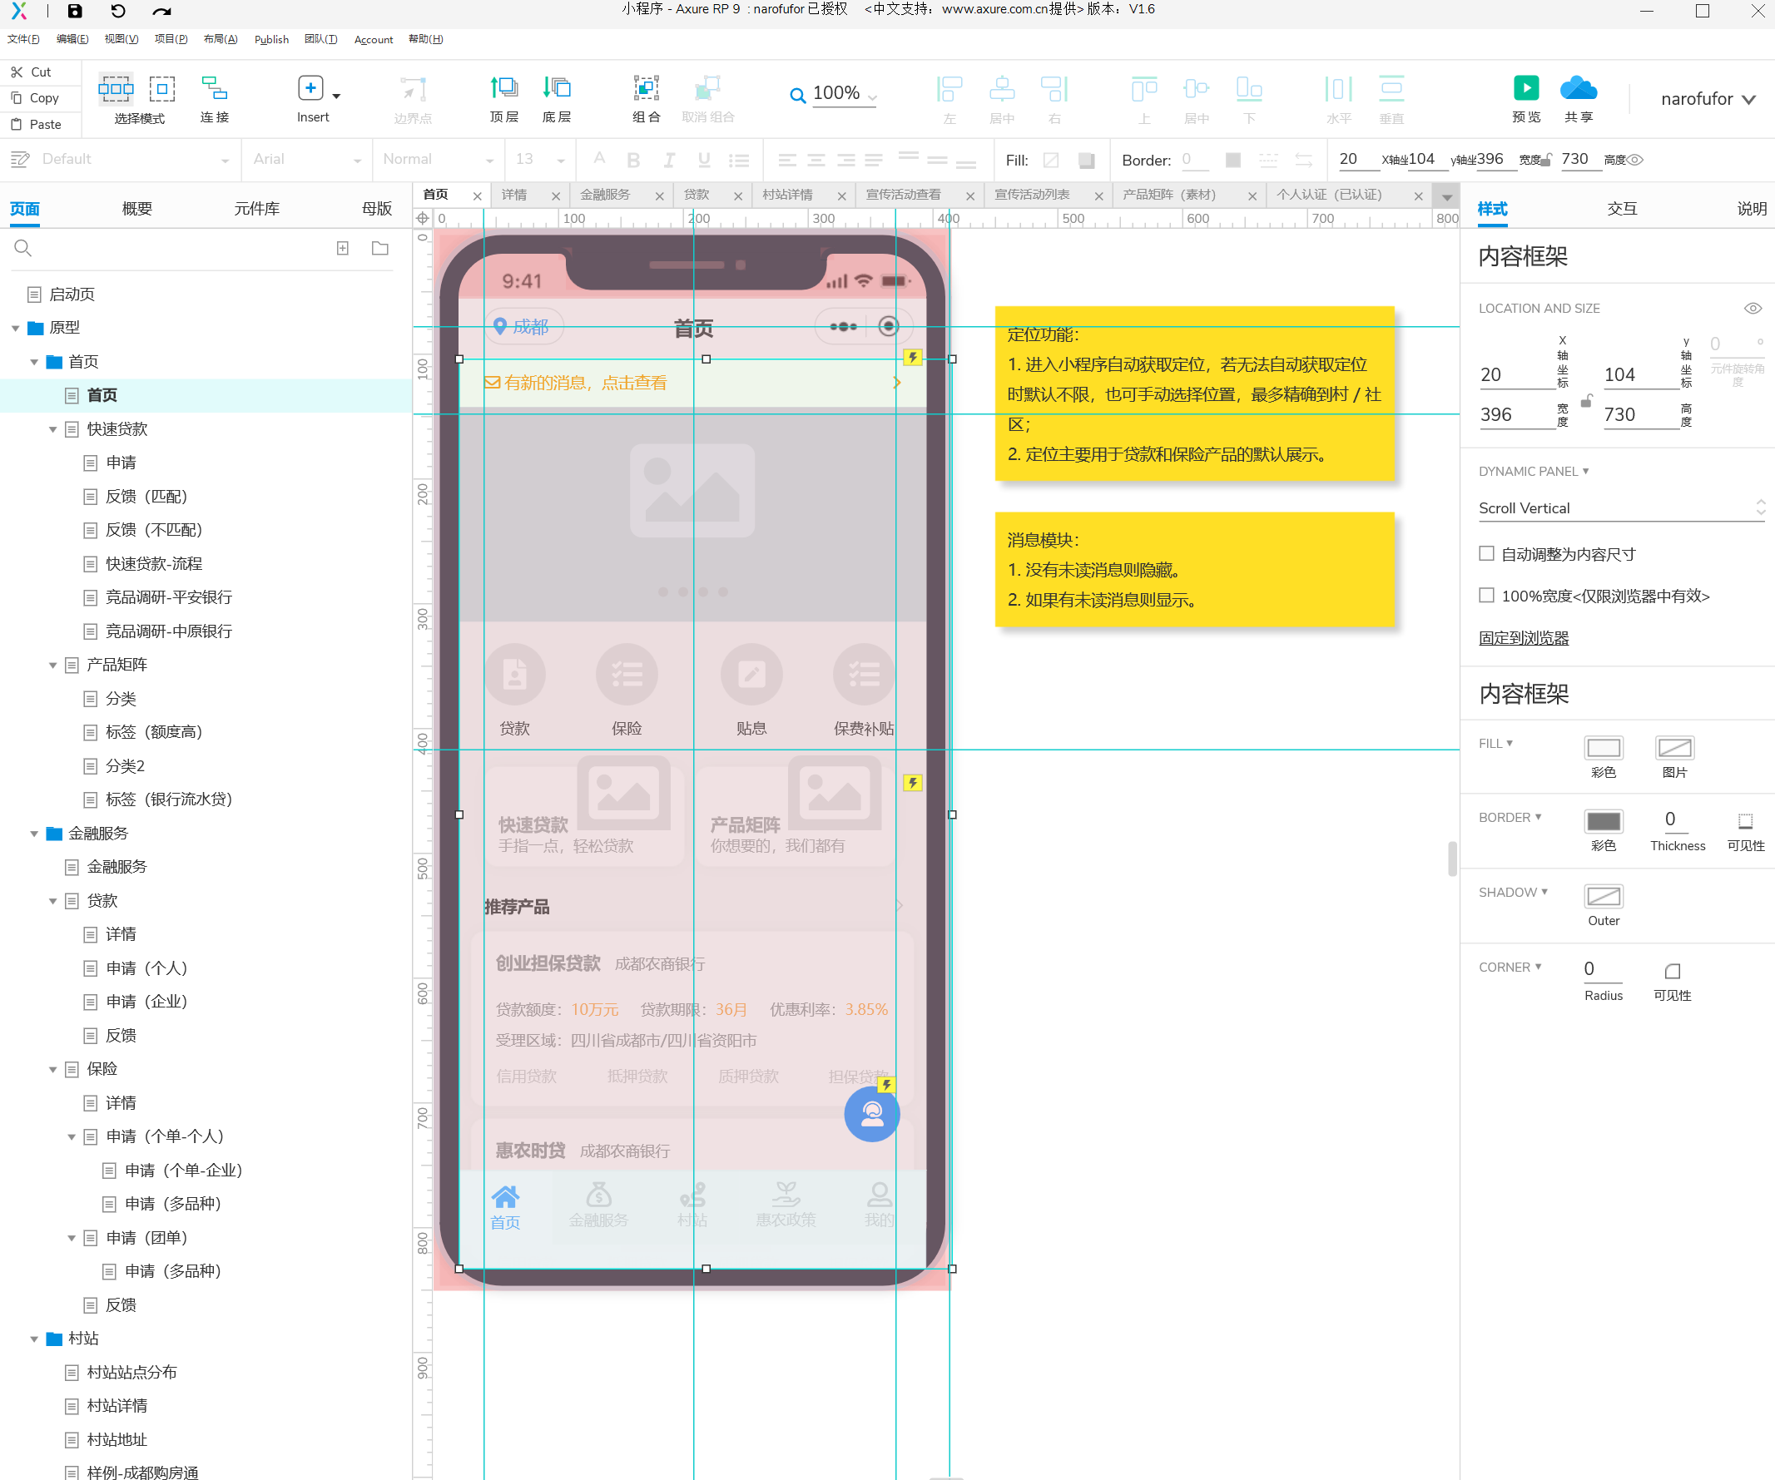Click the 固定到浏览器 link
The image size is (1775, 1480).
click(x=1523, y=638)
